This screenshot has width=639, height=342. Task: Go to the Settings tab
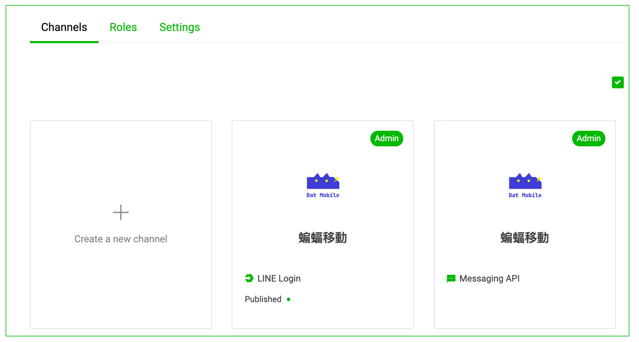pyautogui.click(x=179, y=27)
